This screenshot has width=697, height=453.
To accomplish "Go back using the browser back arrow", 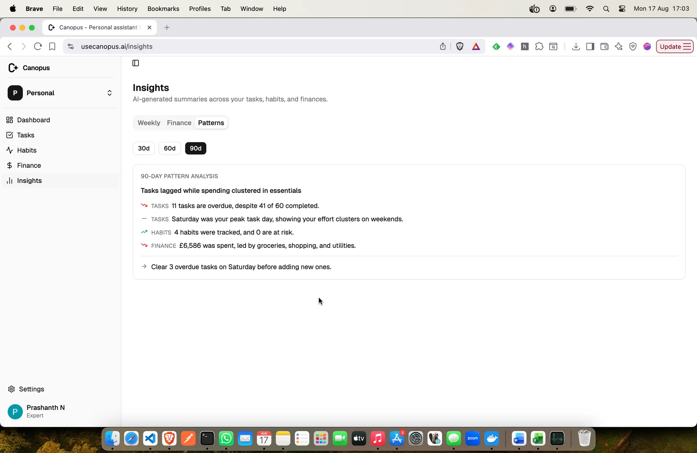I will (10, 47).
